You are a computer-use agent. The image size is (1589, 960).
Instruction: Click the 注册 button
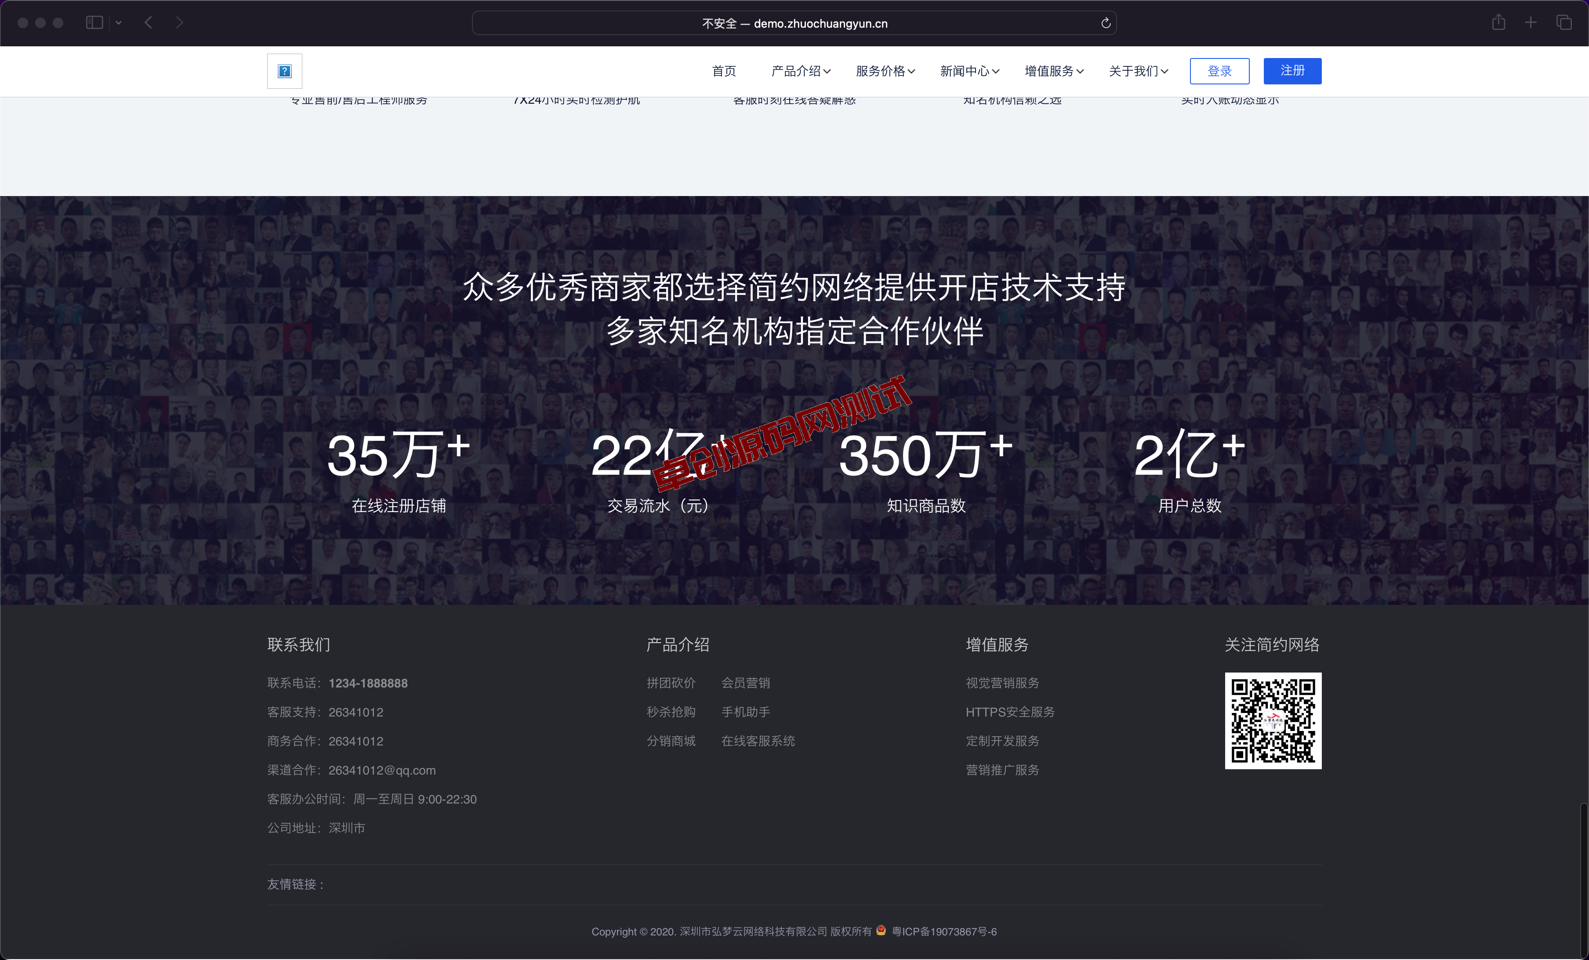pos(1292,71)
